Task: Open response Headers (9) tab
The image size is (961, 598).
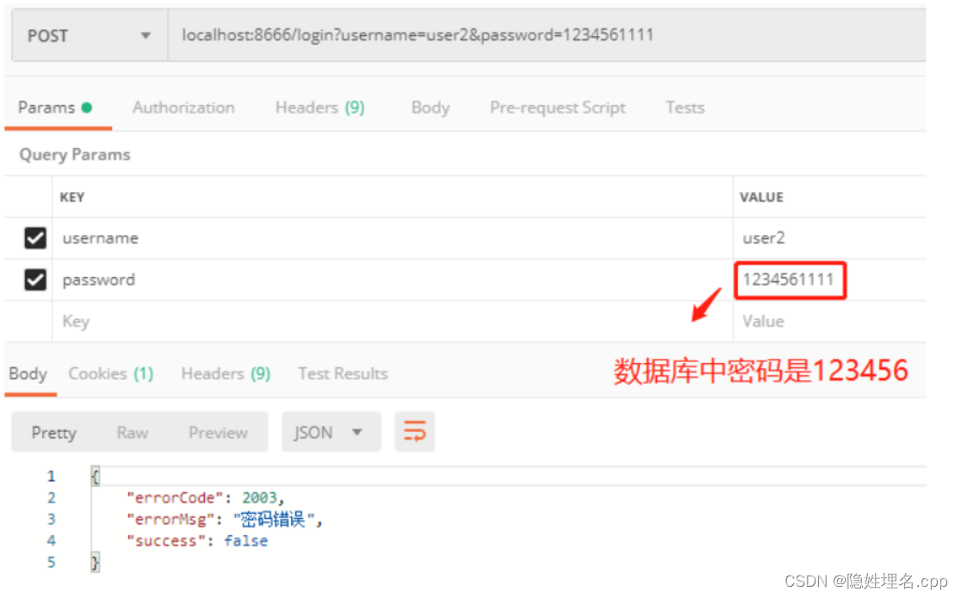Action: [226, 373]
